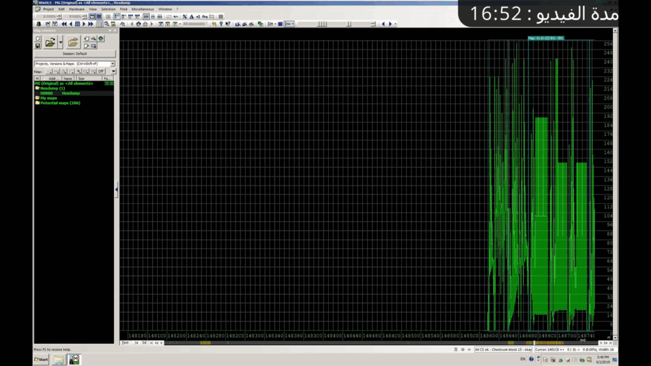The height and width of the screenshot is (366, 651).
Task: Click the new project blank page icon
Action: (x=38, y=39)
